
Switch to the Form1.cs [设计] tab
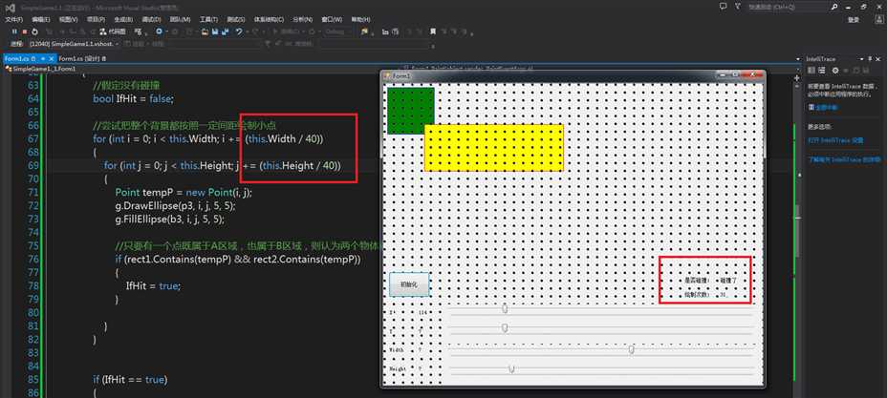82,58
